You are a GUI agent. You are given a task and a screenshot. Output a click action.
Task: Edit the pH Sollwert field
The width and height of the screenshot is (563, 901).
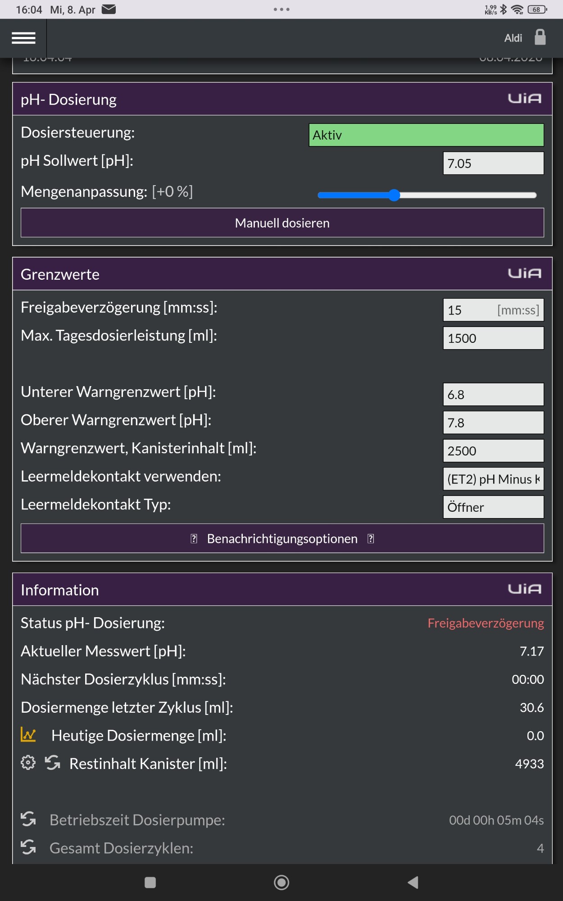point(493,163)
